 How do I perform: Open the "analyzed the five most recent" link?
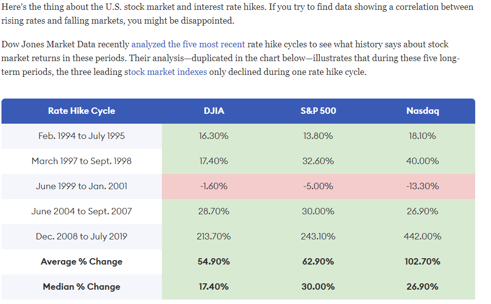click(x=188, y=45)
